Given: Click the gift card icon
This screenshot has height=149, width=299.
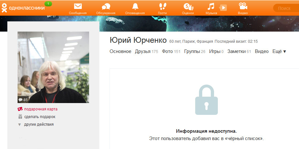Looking at the screenshot, I should tap(20, 109).
